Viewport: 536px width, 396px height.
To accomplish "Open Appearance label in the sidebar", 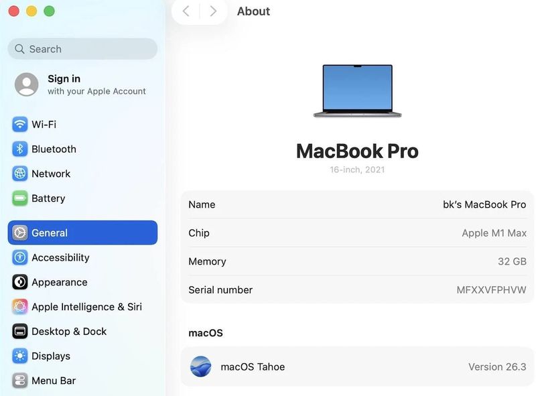I will [x=60, y=283].
